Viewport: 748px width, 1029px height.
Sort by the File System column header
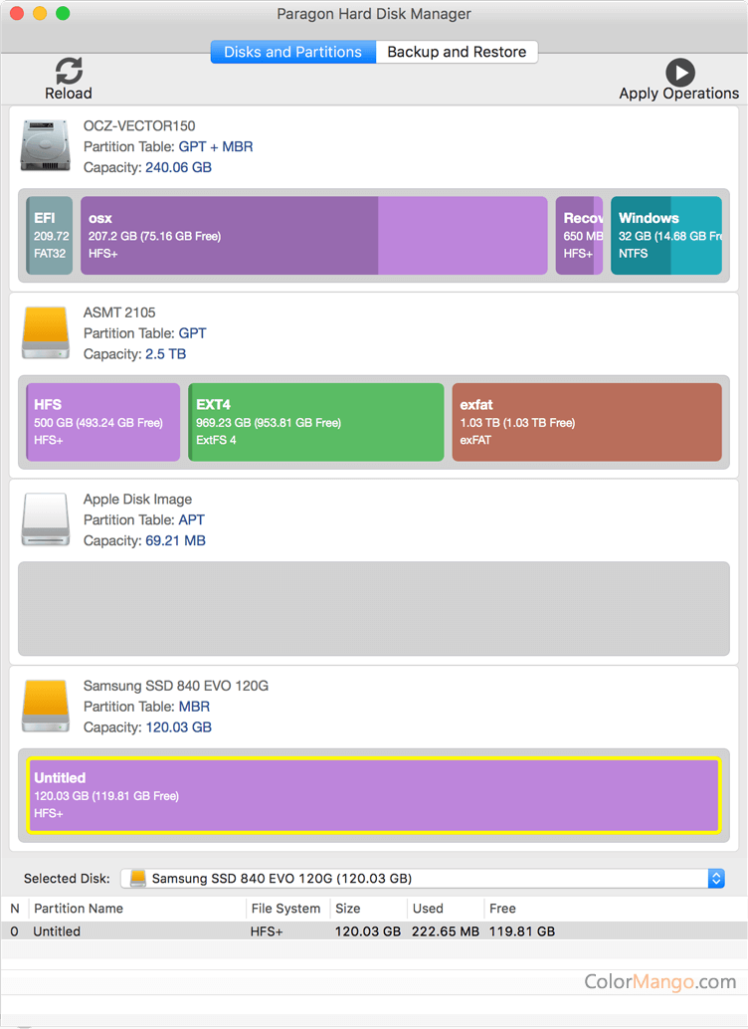click(285, 909)
